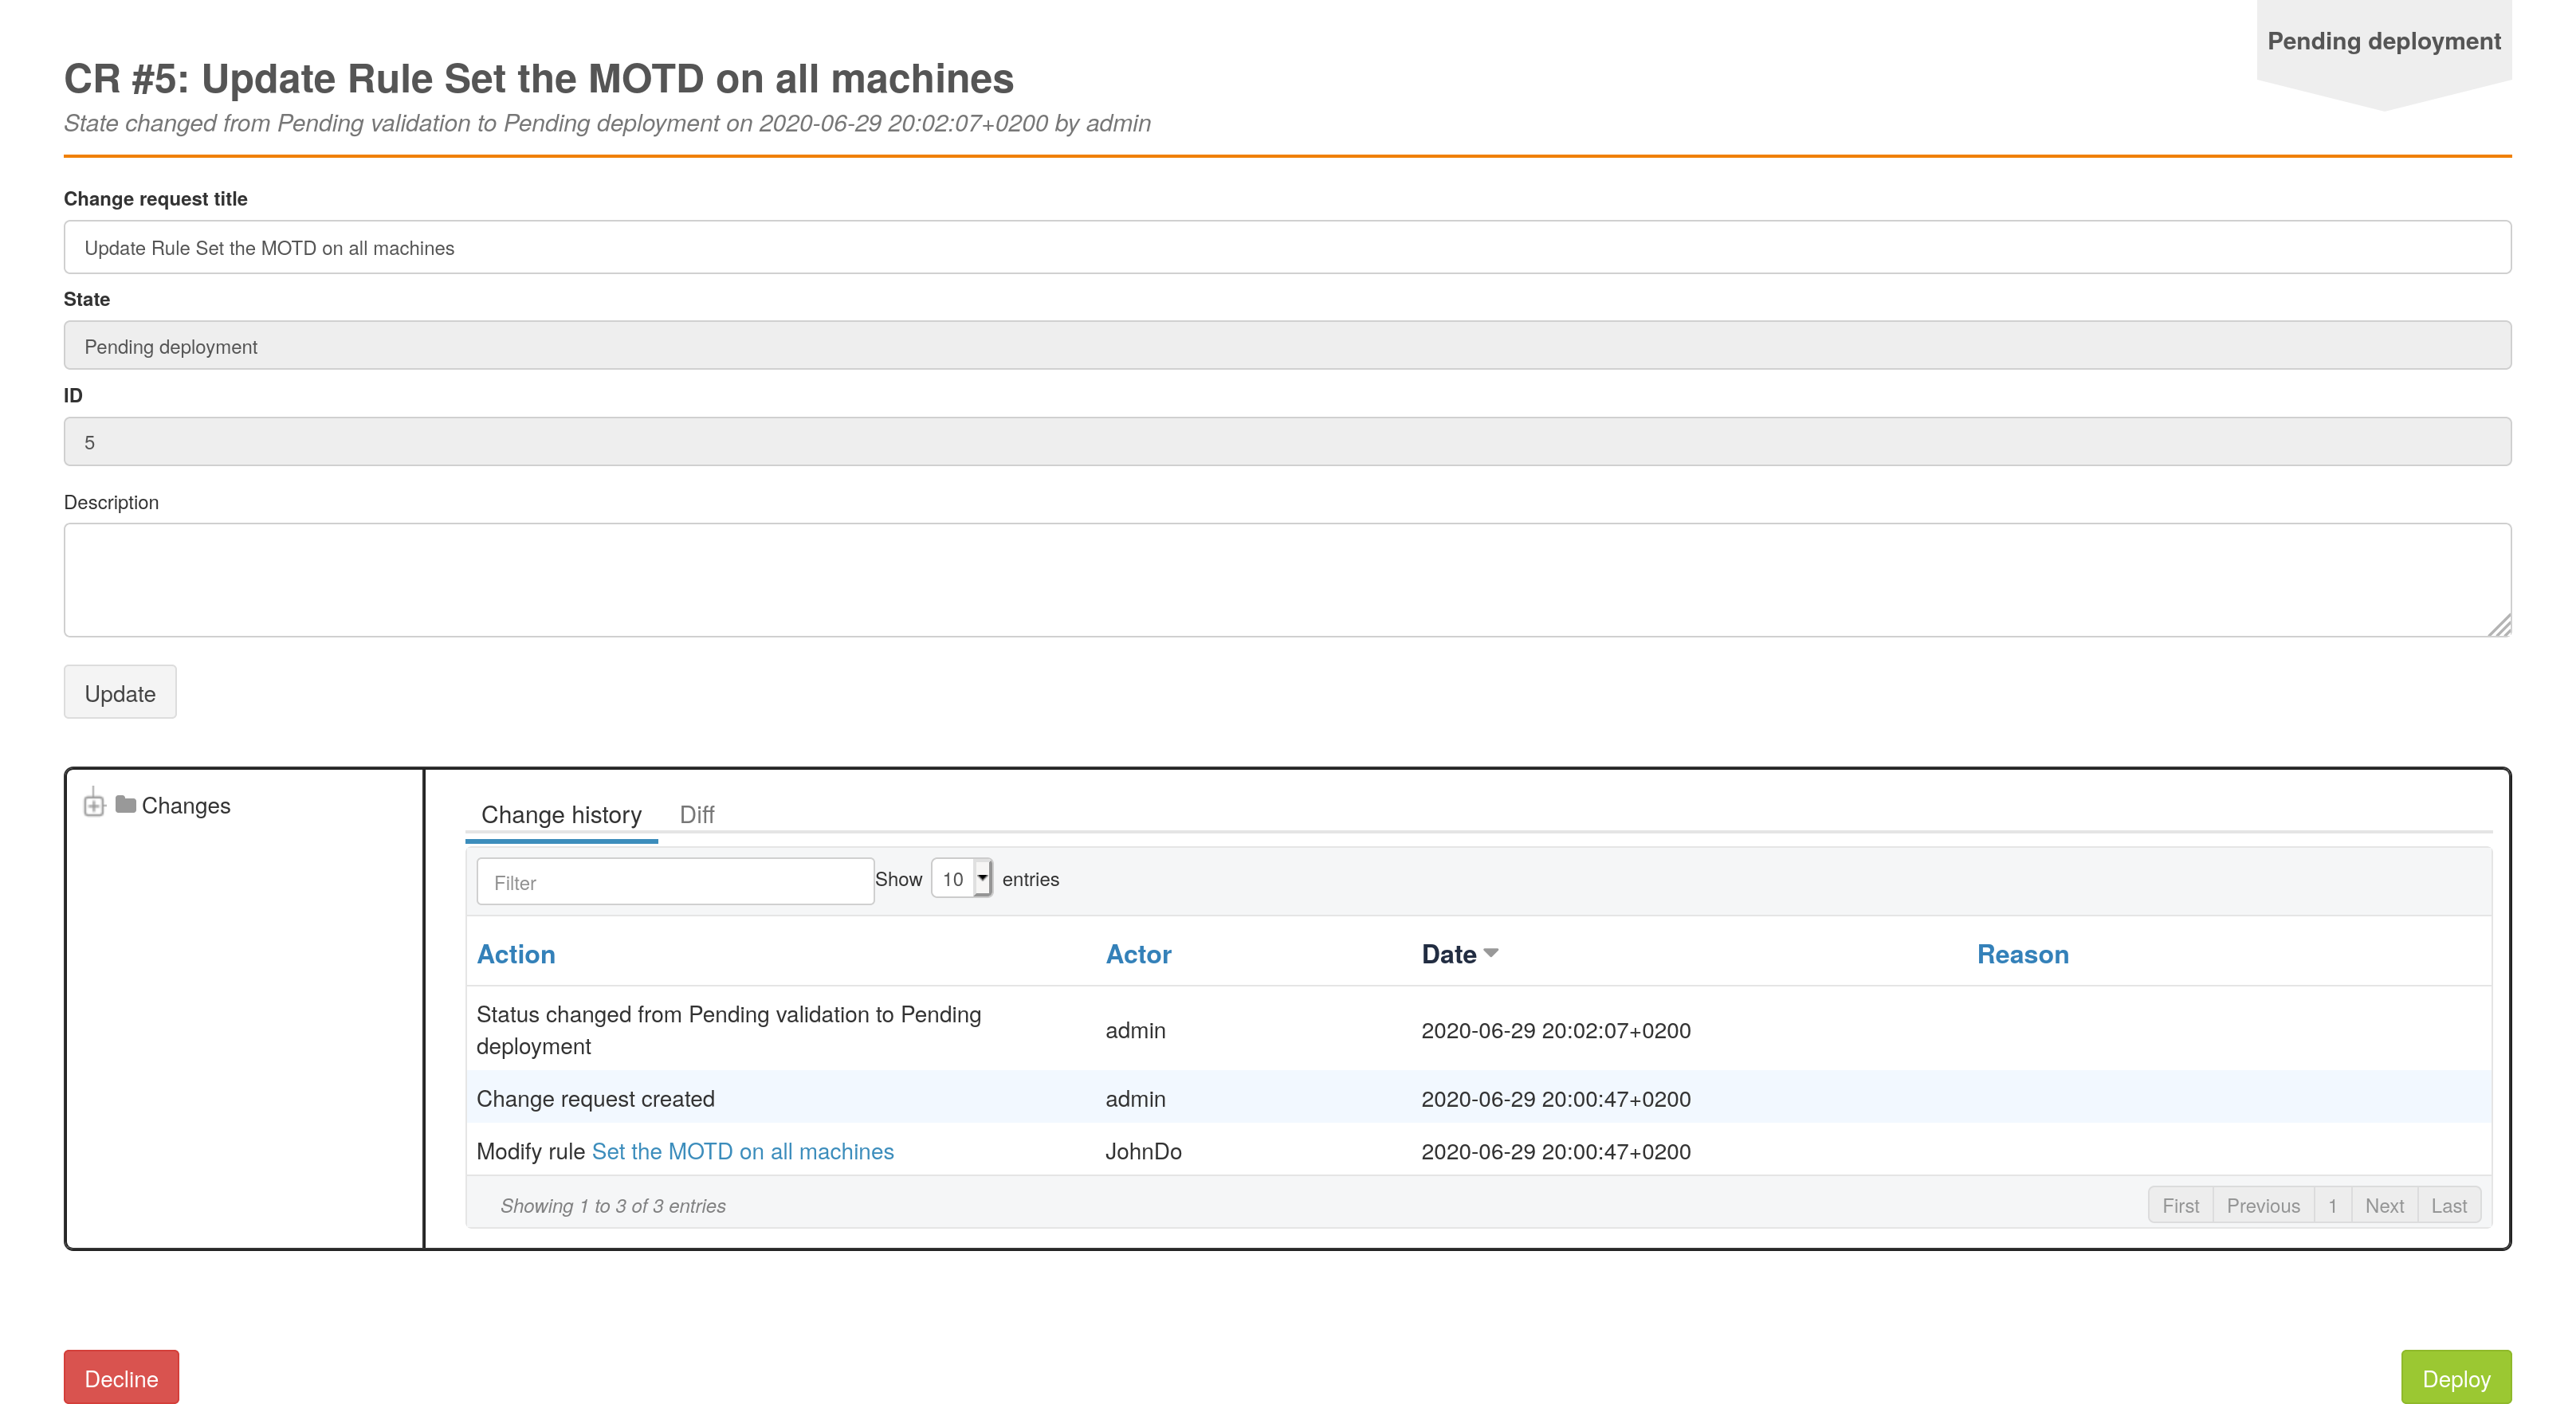Click the Filter input field
The width and height of the screenshot is (2576, 1404).
click(x=675, y=882)
